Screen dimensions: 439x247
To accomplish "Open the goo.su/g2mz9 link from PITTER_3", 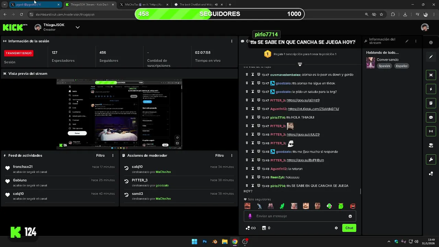I will (x=303, y=100).
